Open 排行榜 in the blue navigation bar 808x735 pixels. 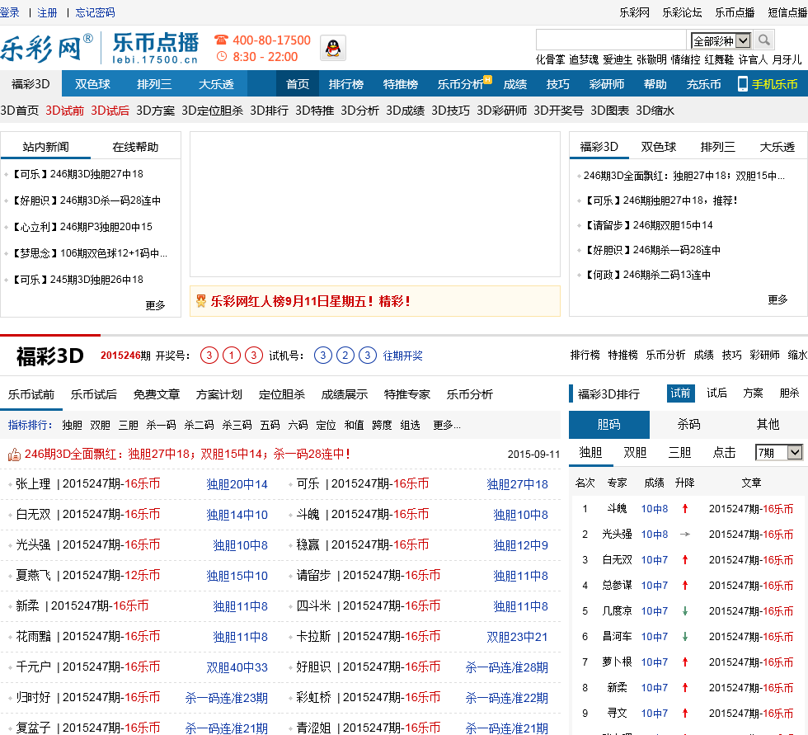[346, 84]
